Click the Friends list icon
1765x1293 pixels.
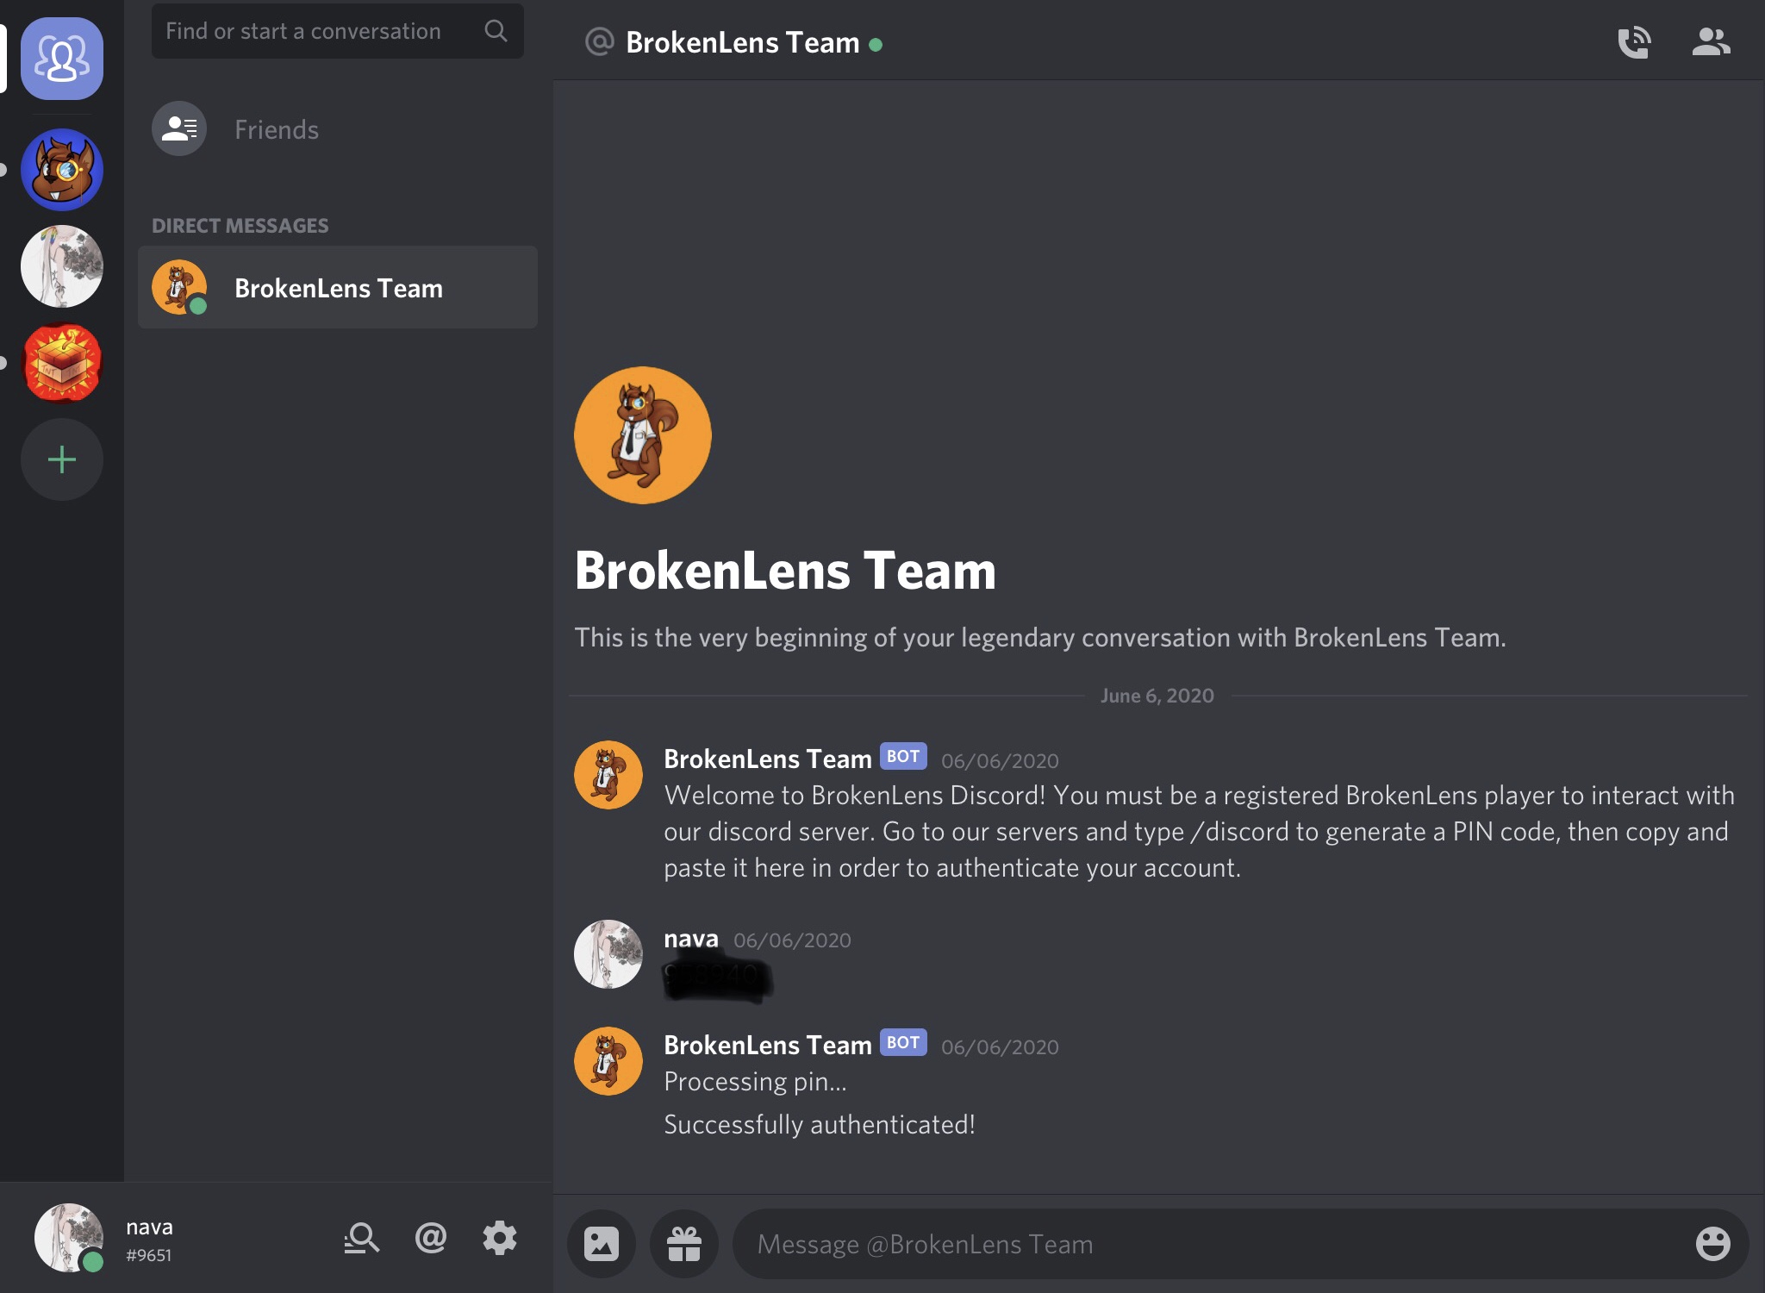(179, 128)
